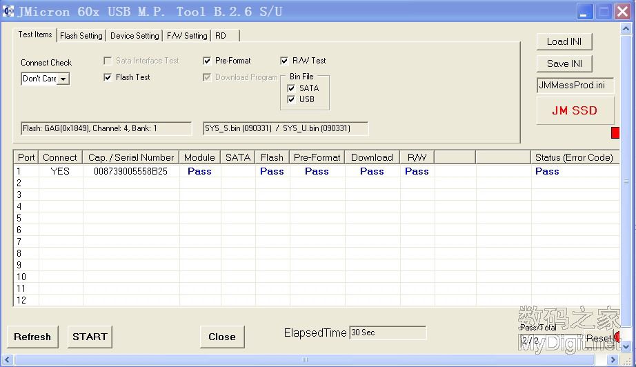The height and width of the screenshot is (367, 636).
Task: Click the START button
Action: coord(90,337)
